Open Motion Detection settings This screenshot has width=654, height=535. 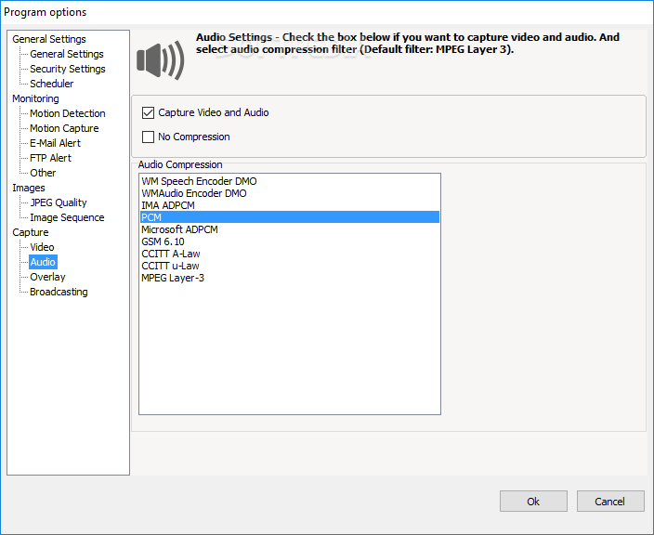tap(68, 113)
